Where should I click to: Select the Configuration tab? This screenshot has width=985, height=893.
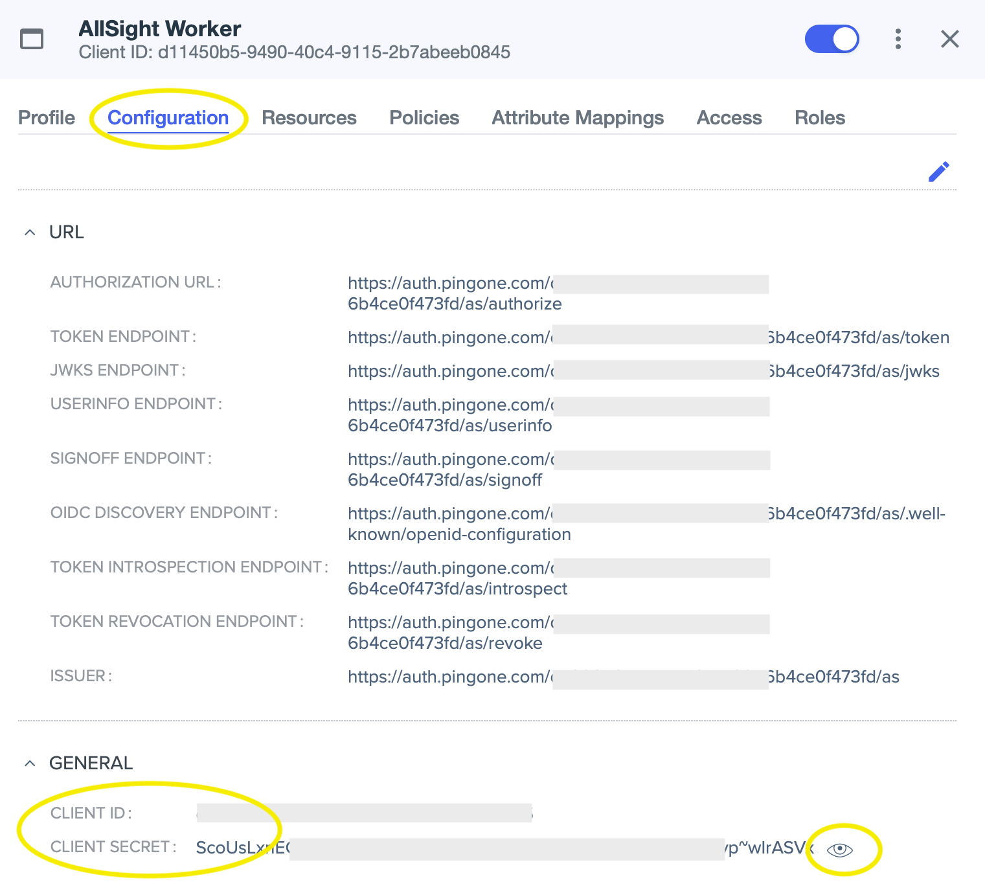coord(168,118)
